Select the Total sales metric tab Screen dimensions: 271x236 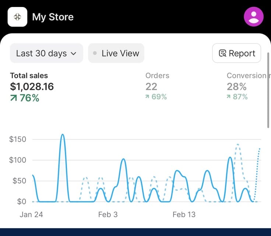(x=32, y=87)
